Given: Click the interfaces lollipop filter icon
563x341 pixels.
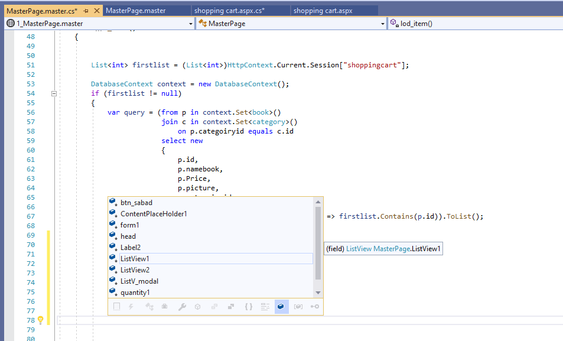Looking at the screenshot, I should coord(314,307).
